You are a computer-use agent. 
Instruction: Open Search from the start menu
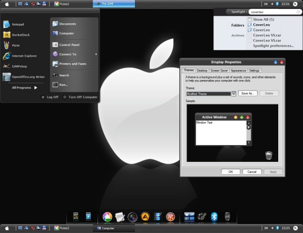[x=61, y=75]
